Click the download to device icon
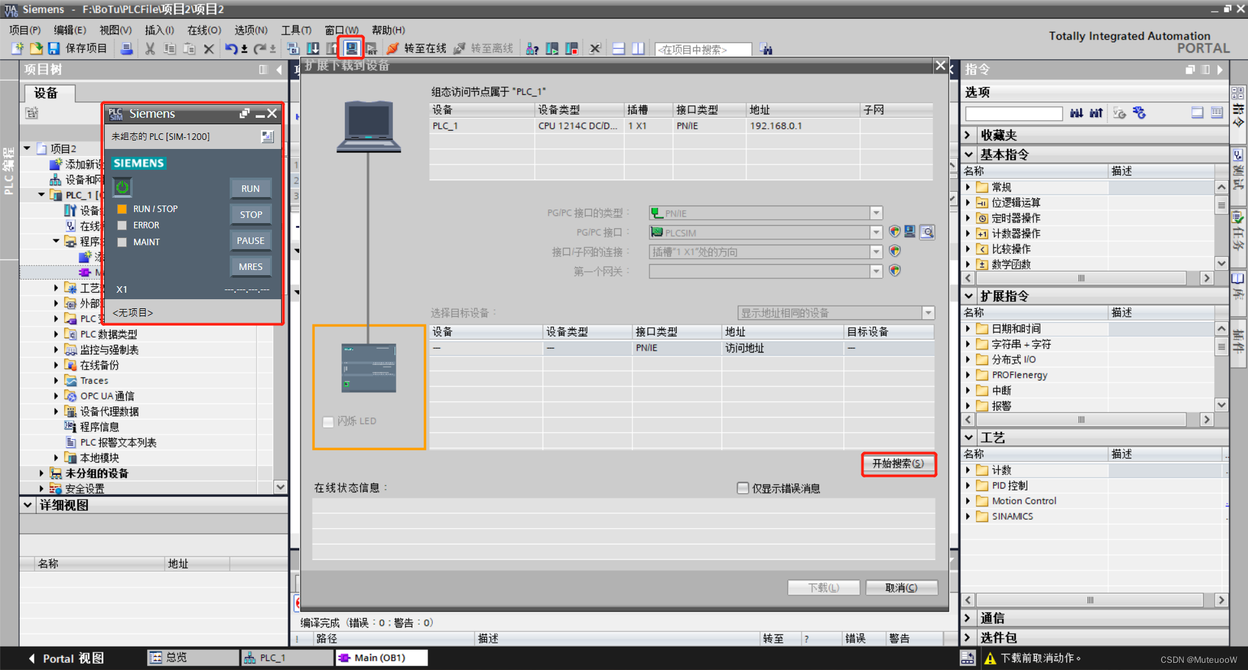The width and height of the screenshot is (1248, 670). click(313, 49)
